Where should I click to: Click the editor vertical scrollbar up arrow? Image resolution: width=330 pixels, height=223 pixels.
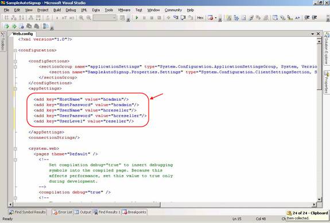coord(319,42)
